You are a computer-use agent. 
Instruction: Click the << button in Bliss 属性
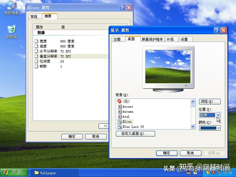click(x=104, y=126)
